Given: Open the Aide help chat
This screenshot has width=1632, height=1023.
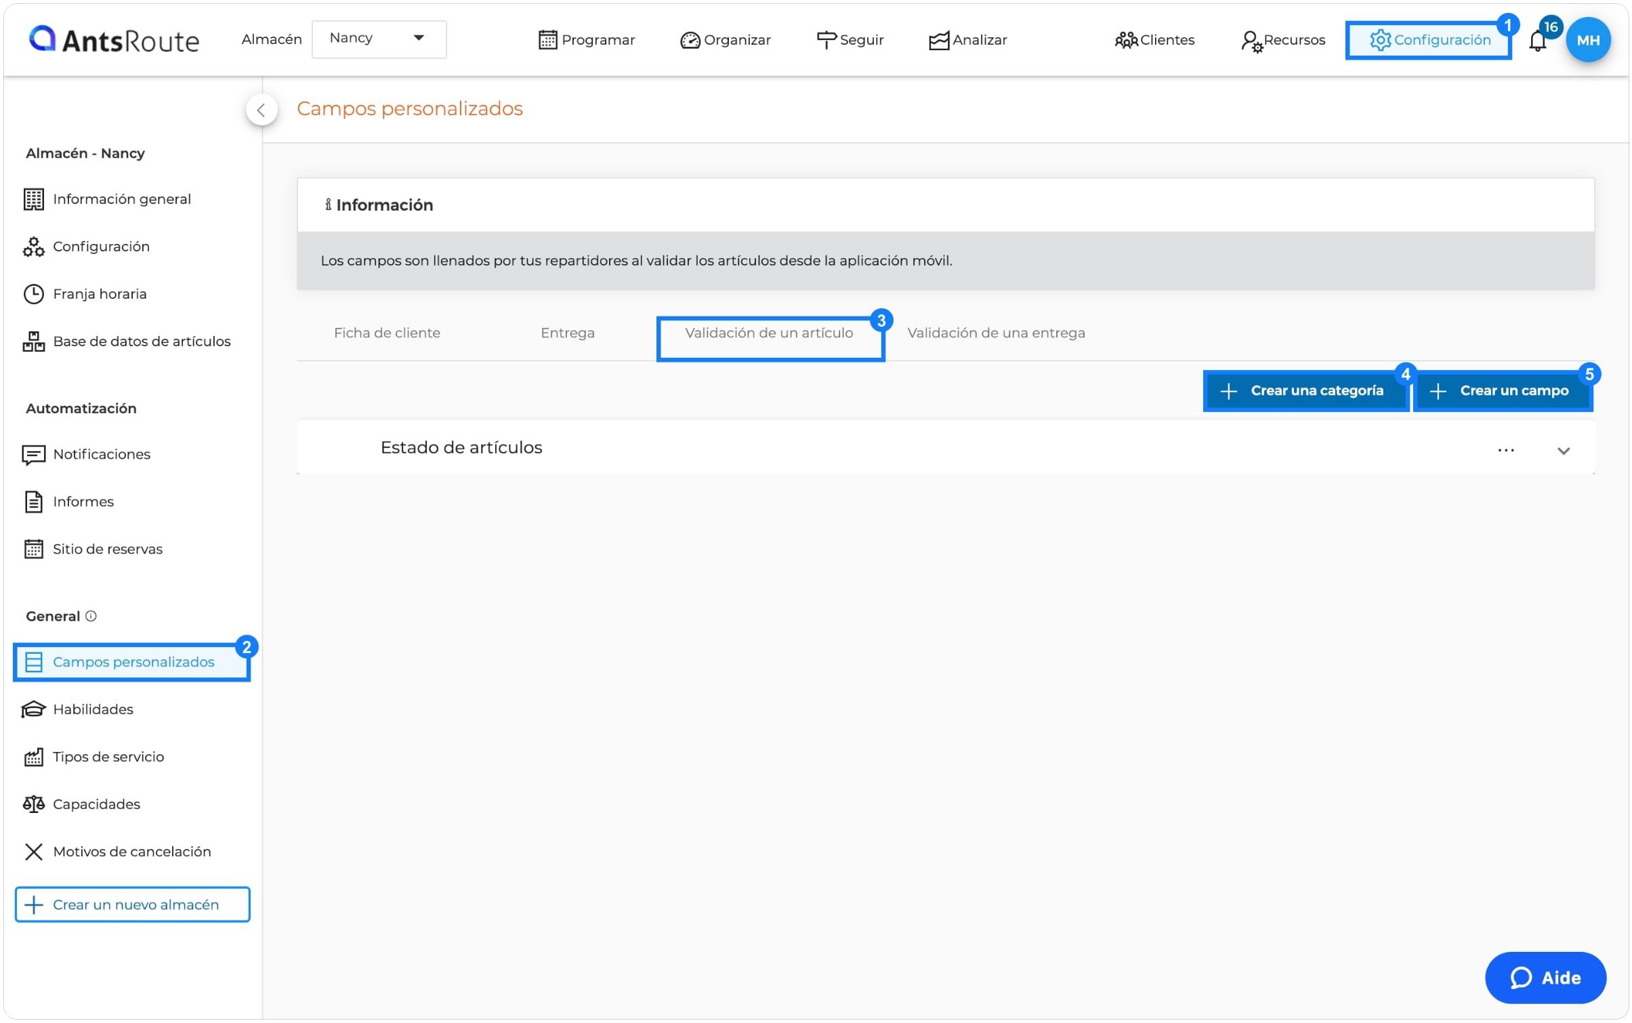Looking at the screenshot, I should [1545, 978].
